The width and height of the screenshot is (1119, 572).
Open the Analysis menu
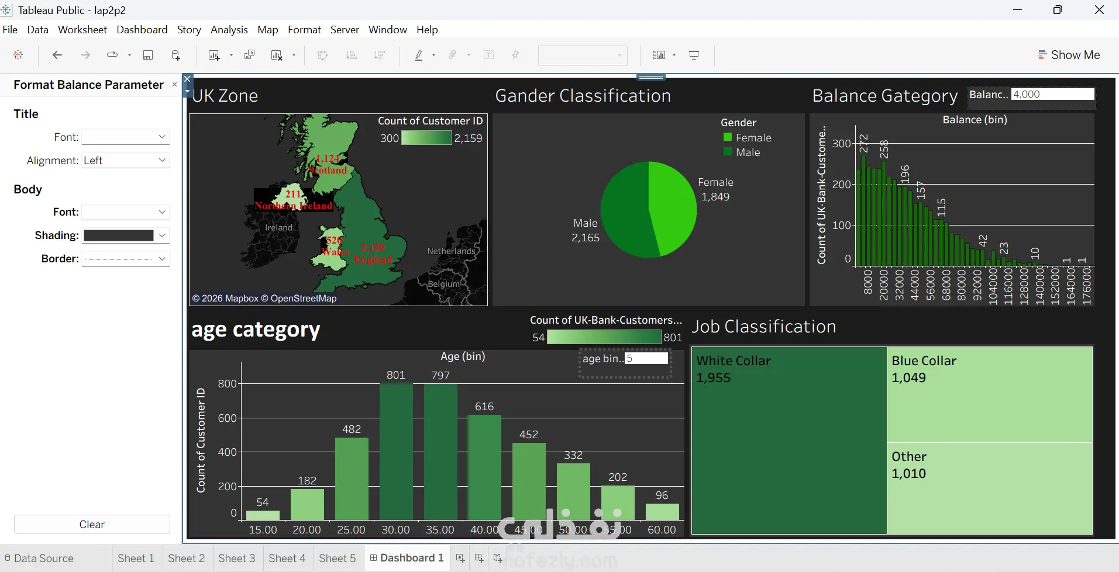[229, 30]
